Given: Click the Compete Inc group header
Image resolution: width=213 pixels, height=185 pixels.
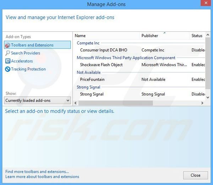Looking at the screenshot, I should pyautogui.click(x=88, y=43).
